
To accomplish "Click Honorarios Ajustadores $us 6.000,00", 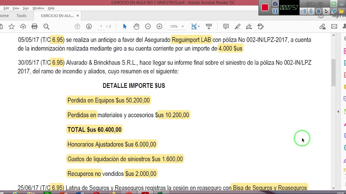I will pos(112,144).
